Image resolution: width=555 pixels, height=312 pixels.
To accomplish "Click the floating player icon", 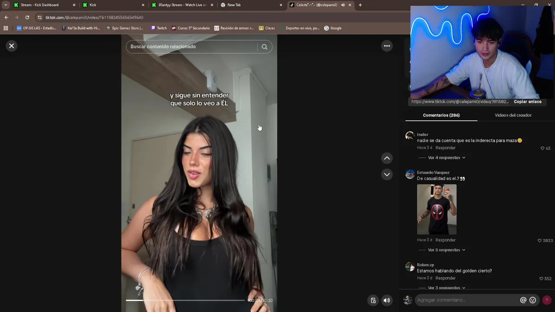I will [373, 300].
